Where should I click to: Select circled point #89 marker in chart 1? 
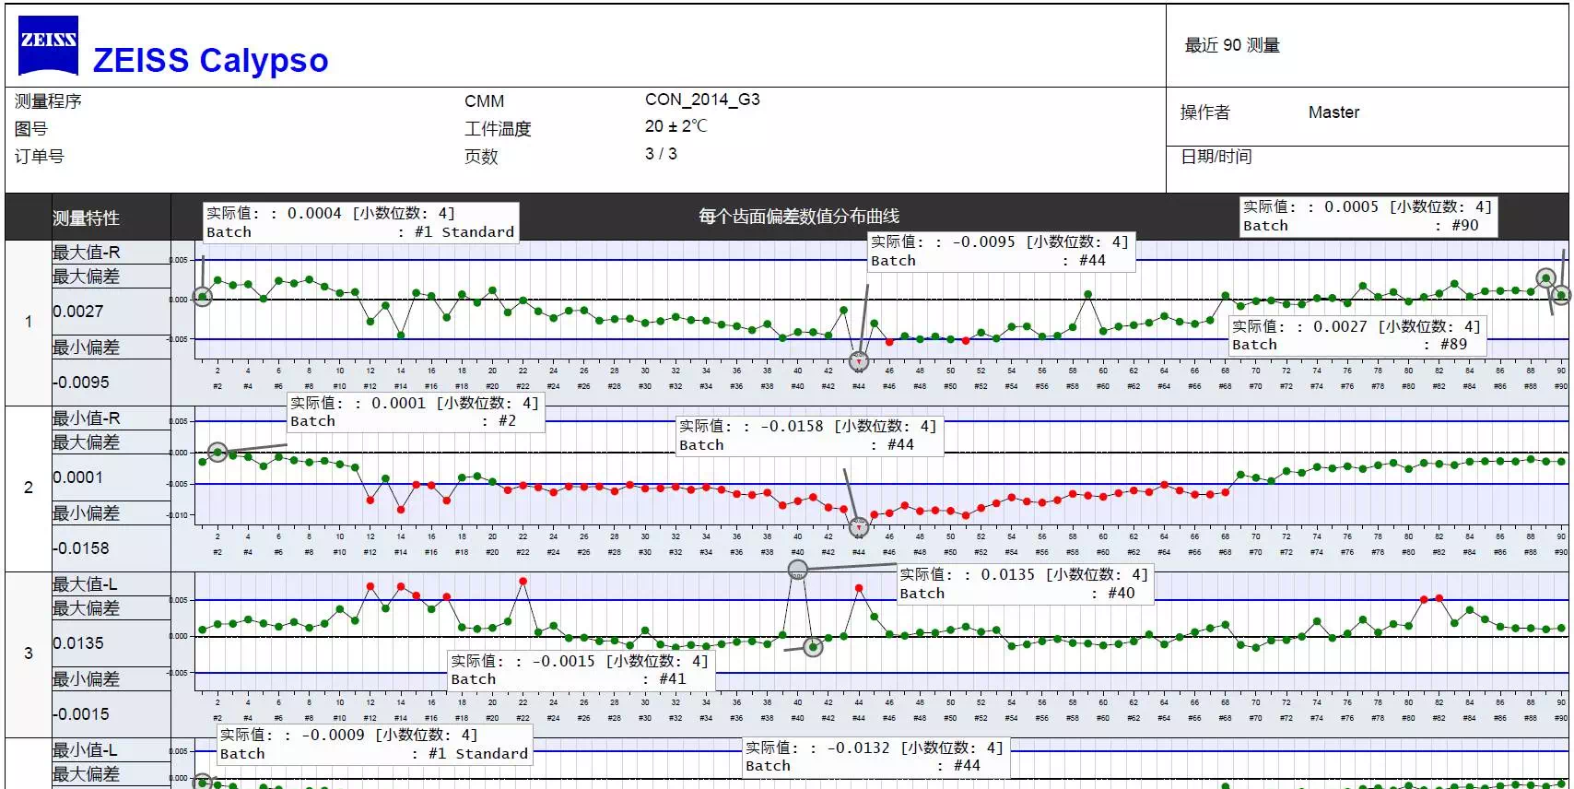(x=1545, y=277)
